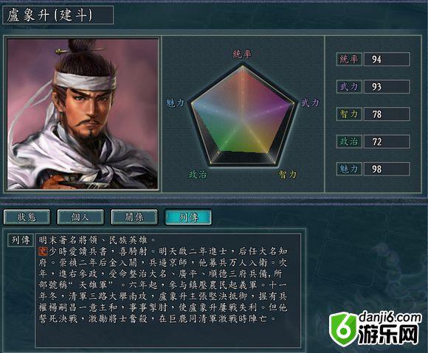
Task: Open the 狀態 tab
Action: [27, 217]
